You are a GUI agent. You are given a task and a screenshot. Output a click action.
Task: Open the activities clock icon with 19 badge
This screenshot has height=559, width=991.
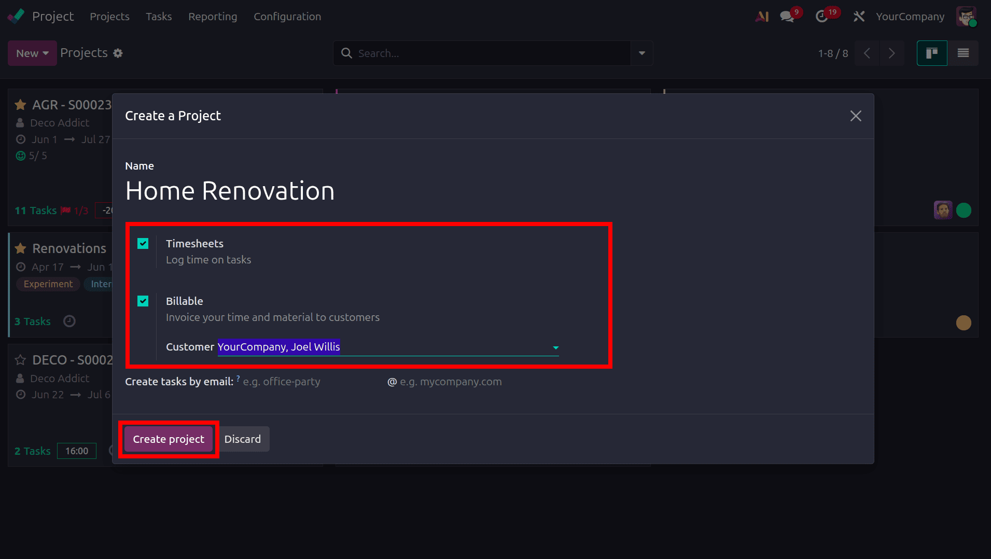pos(821,17)
